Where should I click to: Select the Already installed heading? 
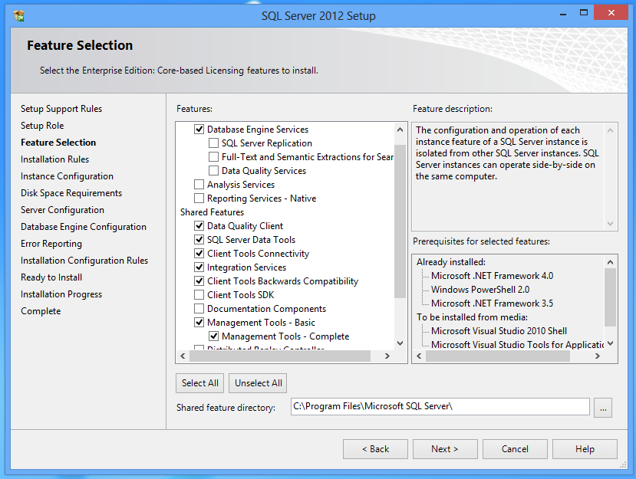(451, 262)
